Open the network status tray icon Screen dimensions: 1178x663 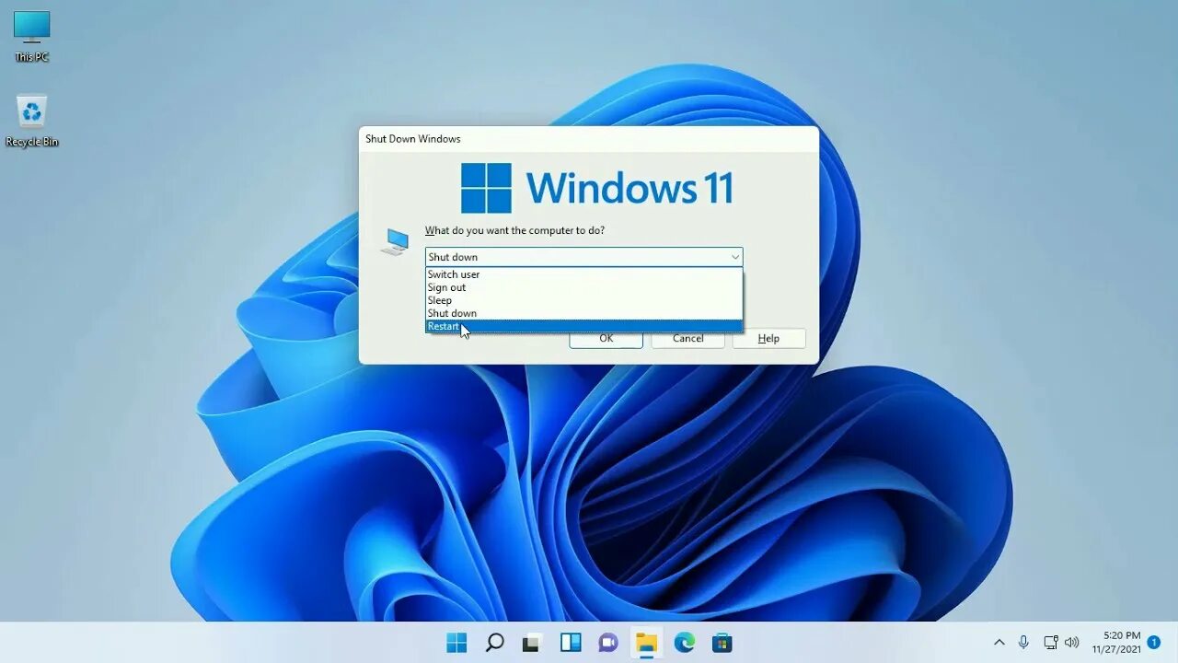[1050, 642]
